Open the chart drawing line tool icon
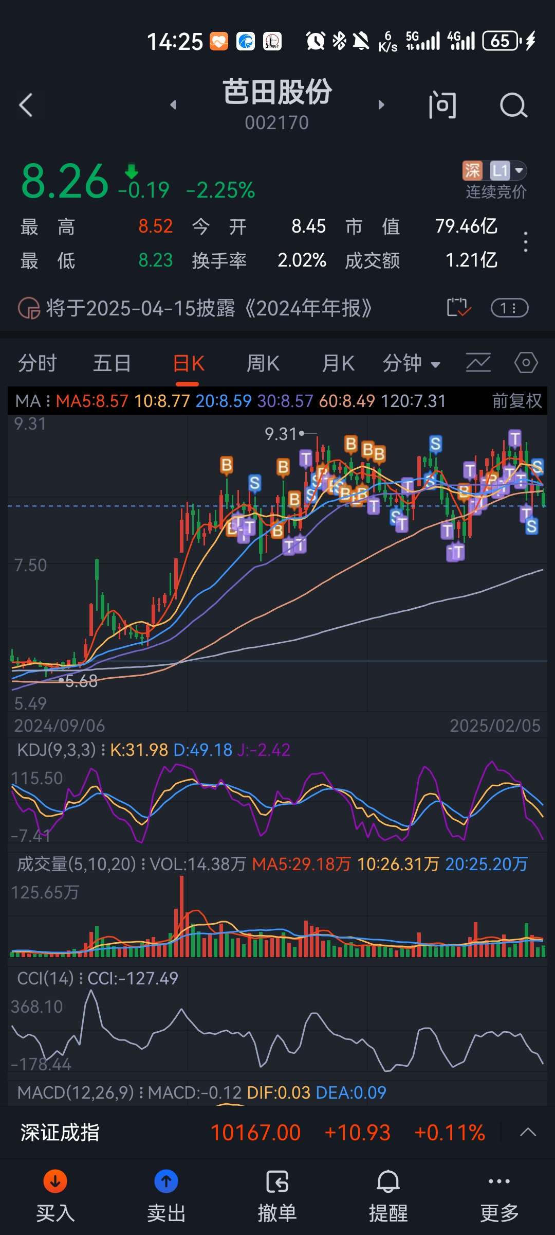 (x=478, y=363)
